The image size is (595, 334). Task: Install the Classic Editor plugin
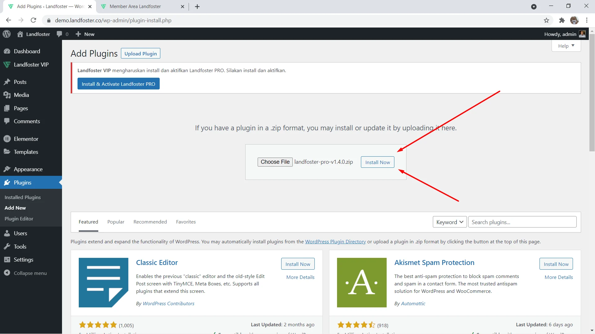298,264
